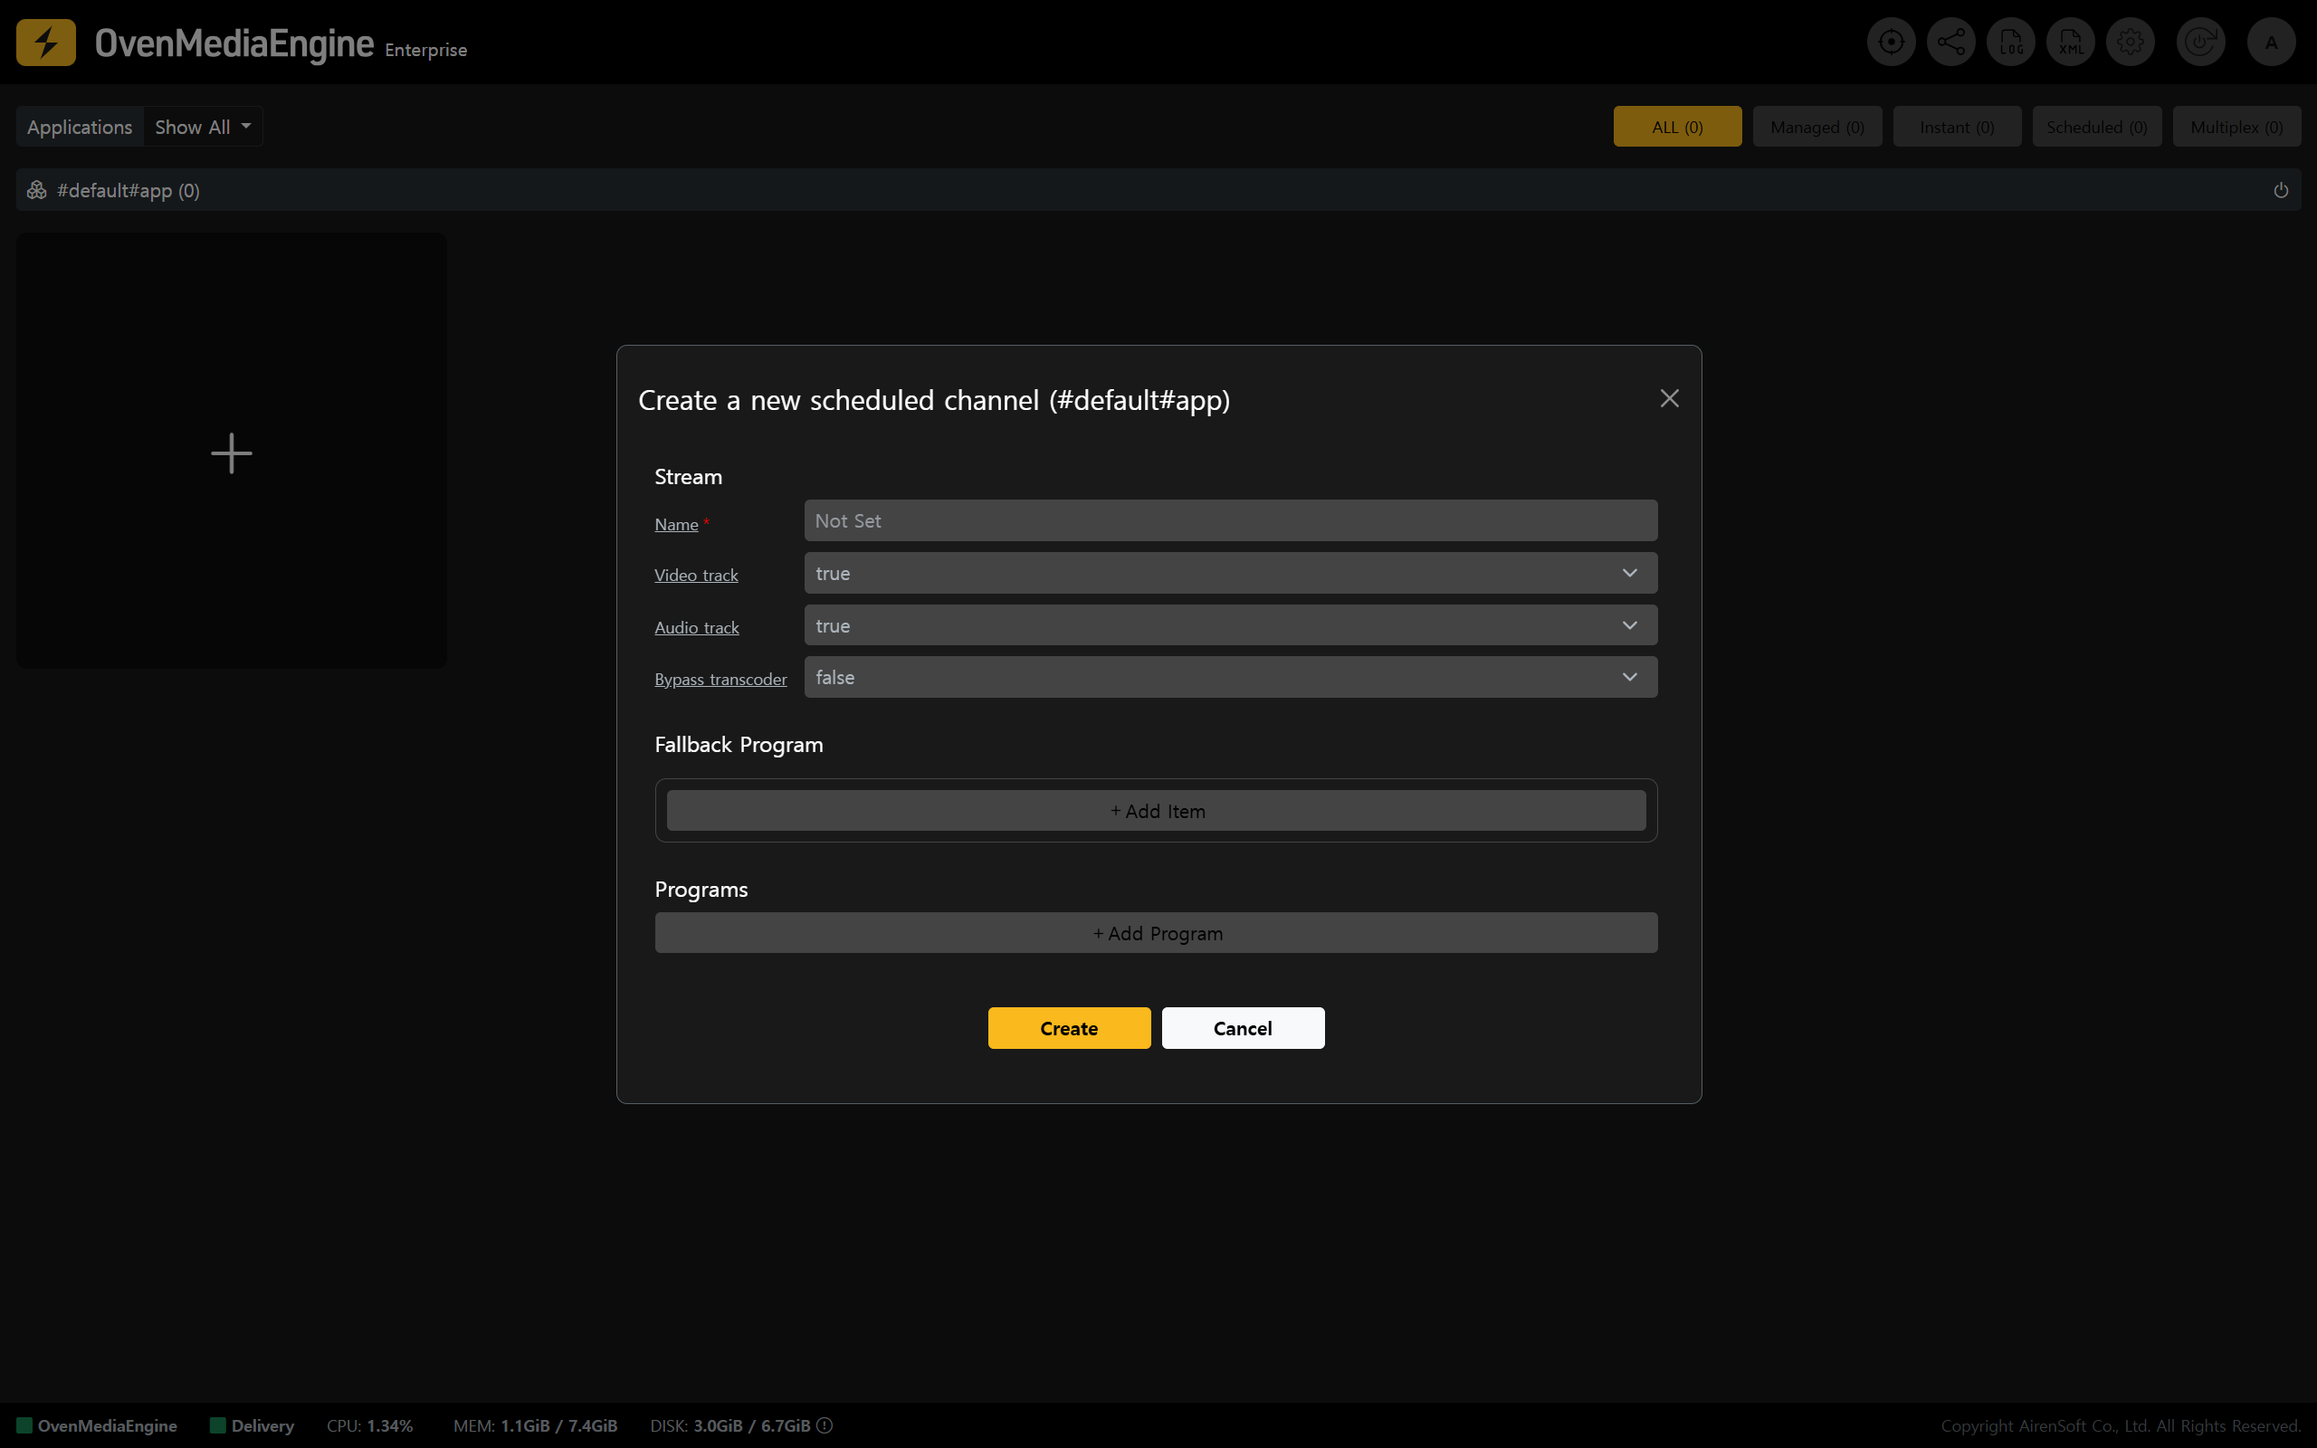Click + Add Program button

(1156, 933)
